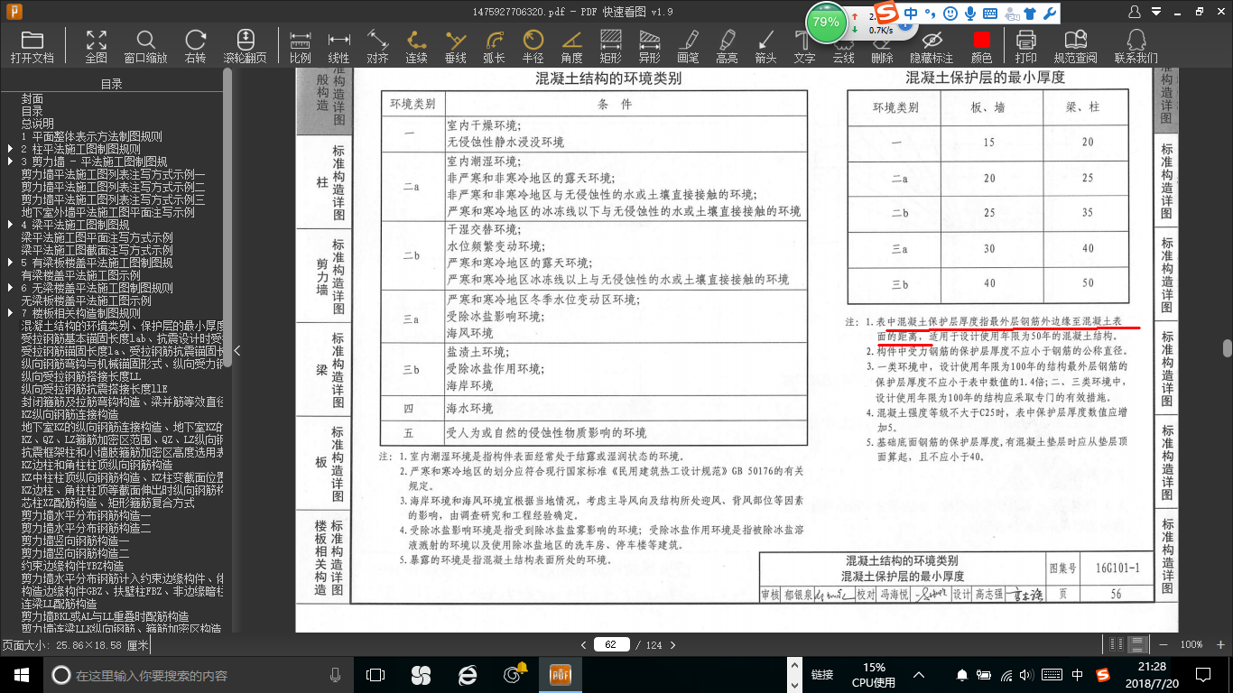Pick the 连续 continuous measurement tool
The image size is (1233, 693).
pos(416,46)
